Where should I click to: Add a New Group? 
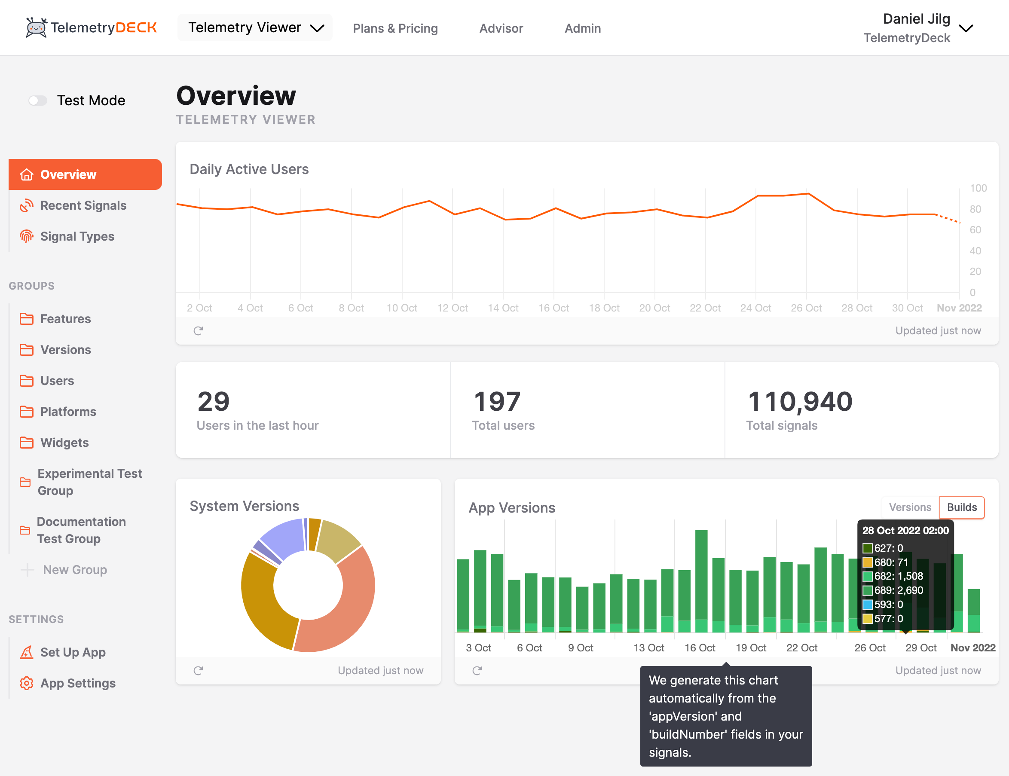[74, 569]
